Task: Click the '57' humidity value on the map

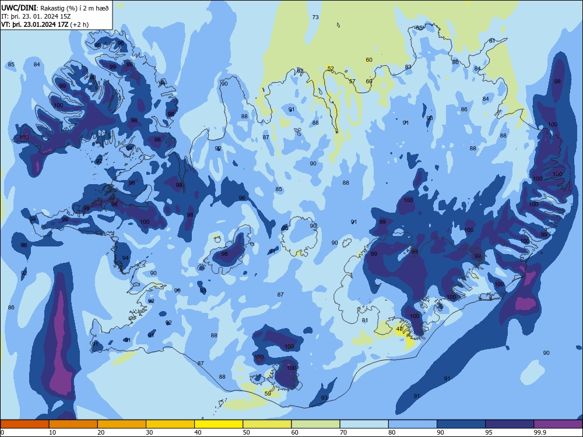Action: point(352,81)
